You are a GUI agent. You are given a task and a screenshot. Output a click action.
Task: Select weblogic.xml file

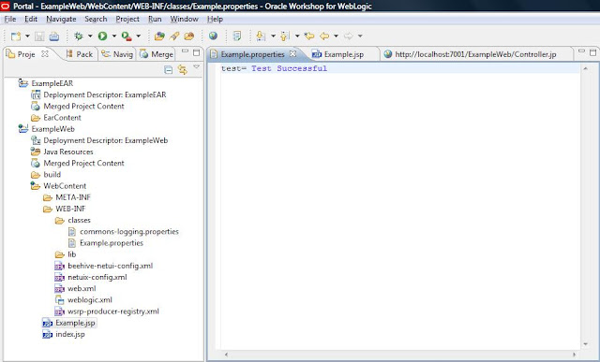[x=90, y=300]
